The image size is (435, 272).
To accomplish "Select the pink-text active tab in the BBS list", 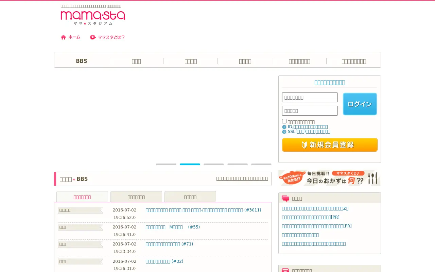I will (x=82, y=197).
